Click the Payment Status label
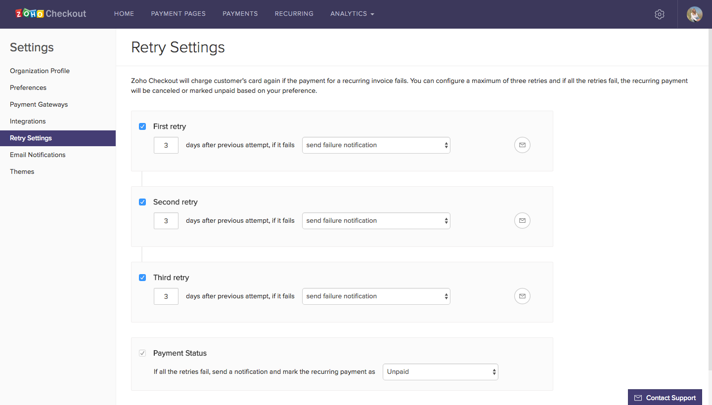712x405 pixels. click(x=180, y=353)
